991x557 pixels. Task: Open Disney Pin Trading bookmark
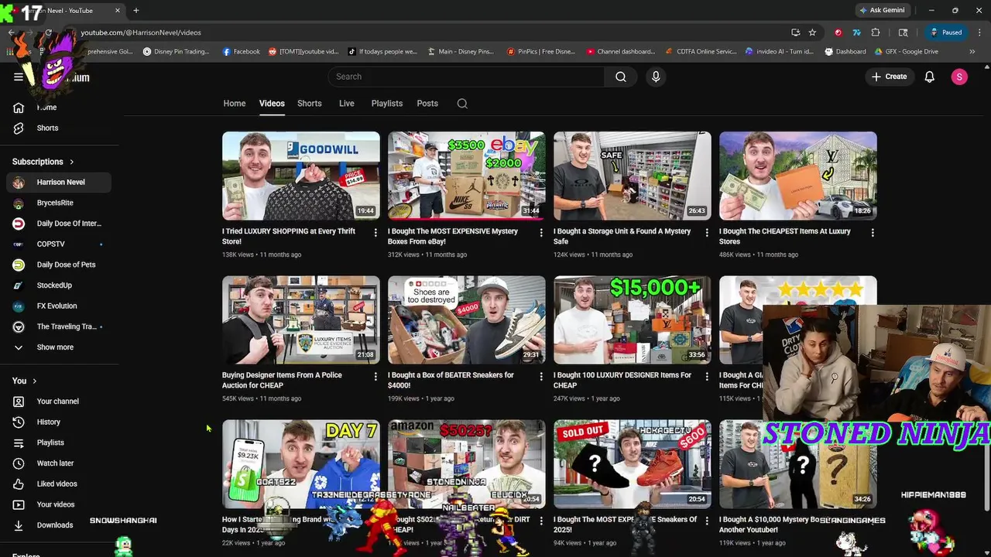176,52
